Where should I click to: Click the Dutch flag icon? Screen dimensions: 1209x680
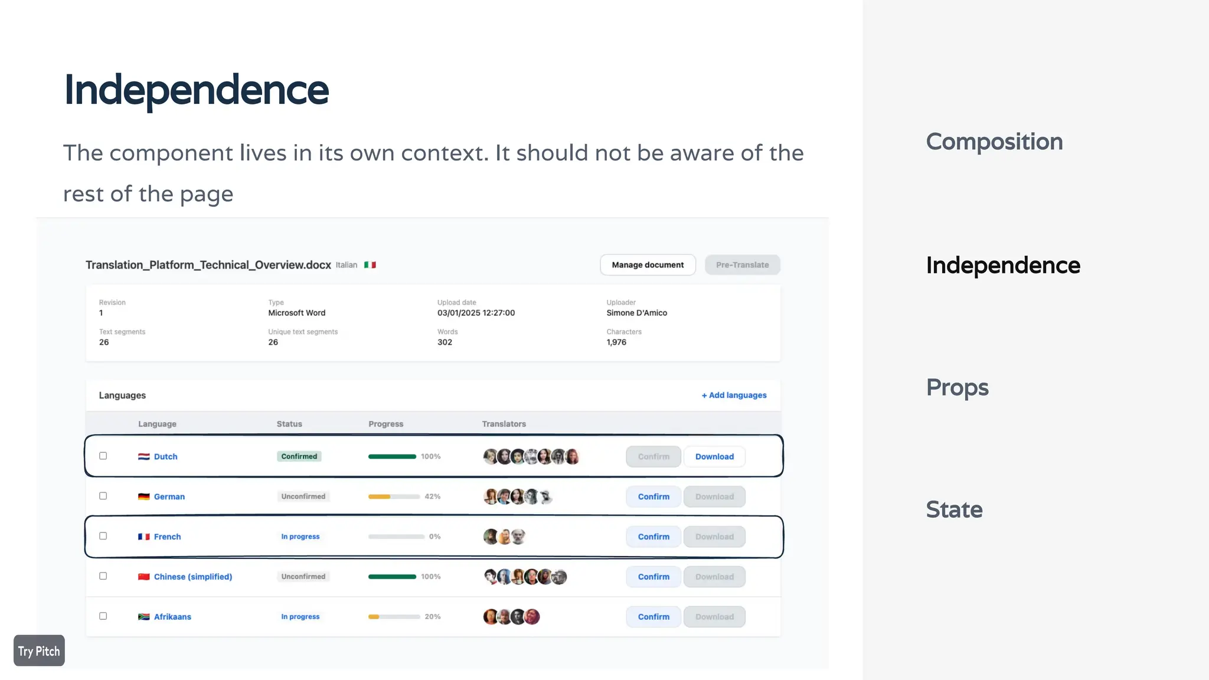click(x=143, y=456)
